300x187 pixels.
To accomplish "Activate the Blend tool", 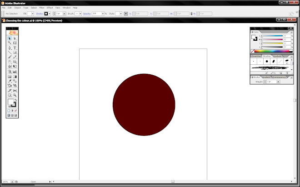I will pos(15,81).
